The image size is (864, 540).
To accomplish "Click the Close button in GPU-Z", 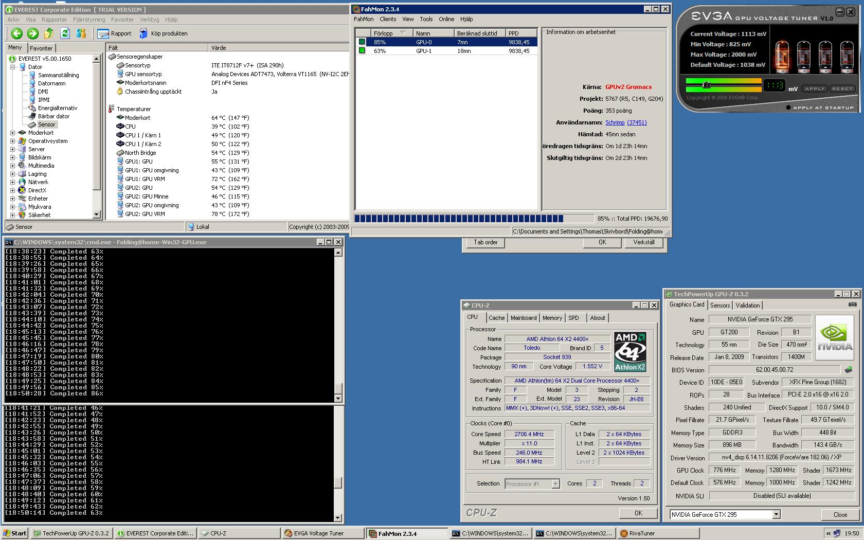I will 840,514.
